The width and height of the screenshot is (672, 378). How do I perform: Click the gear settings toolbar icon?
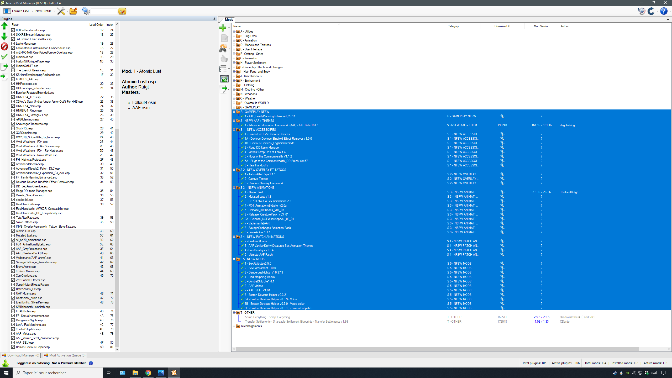pos(86,11)
